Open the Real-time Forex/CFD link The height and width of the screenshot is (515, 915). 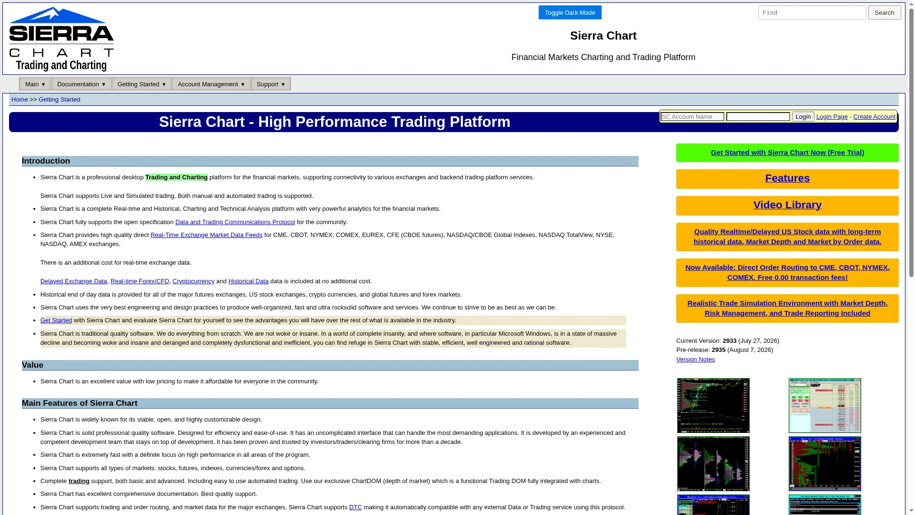click(x=140, y=281)
